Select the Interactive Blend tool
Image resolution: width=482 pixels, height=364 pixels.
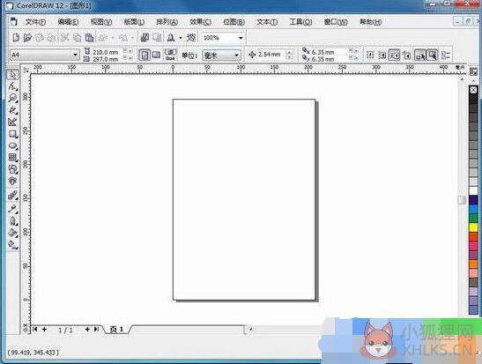12,195
